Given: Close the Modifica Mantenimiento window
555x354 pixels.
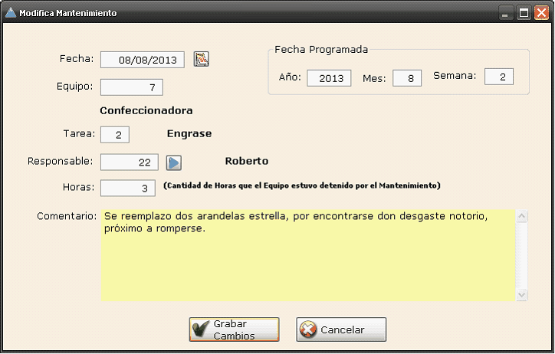Looking at the screenshot, I should (x=541, y=13).
